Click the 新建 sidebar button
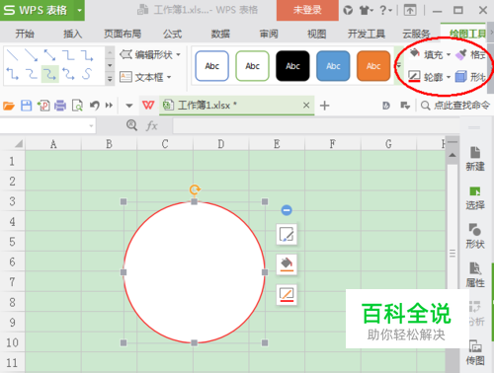Screen dimensions: 494x373 coord(475,159)
